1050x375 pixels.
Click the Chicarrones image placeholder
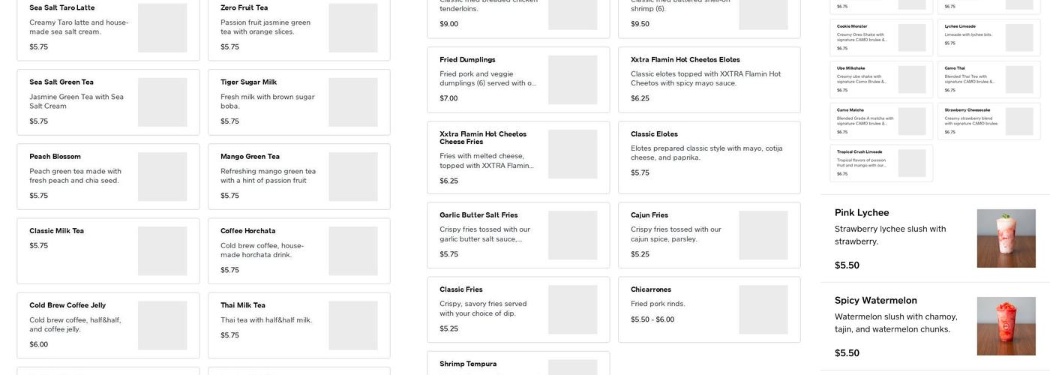763,309
